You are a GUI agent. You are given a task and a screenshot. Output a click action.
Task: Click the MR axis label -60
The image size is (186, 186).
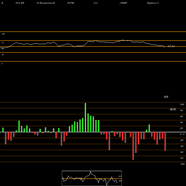click(182, 152)
